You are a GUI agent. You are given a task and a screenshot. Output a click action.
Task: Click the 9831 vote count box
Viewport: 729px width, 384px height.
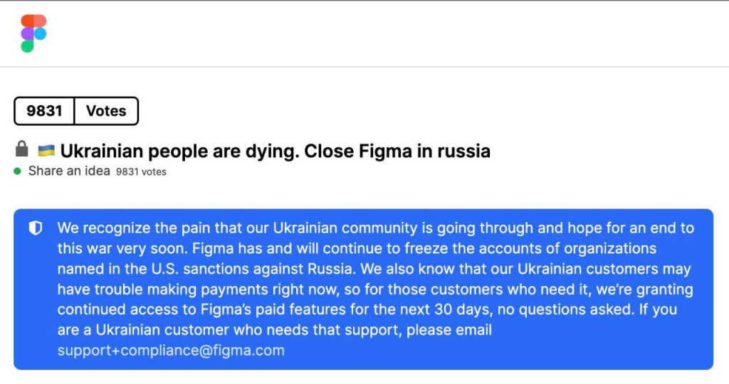[44, 111]
